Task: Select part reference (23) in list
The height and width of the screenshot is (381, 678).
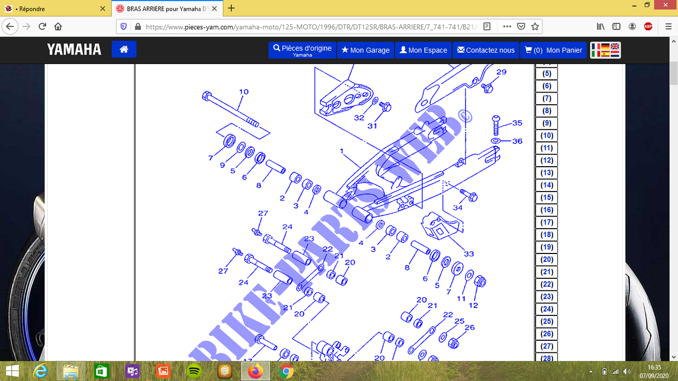Action: pyautogui.click(x=547, y=297)
